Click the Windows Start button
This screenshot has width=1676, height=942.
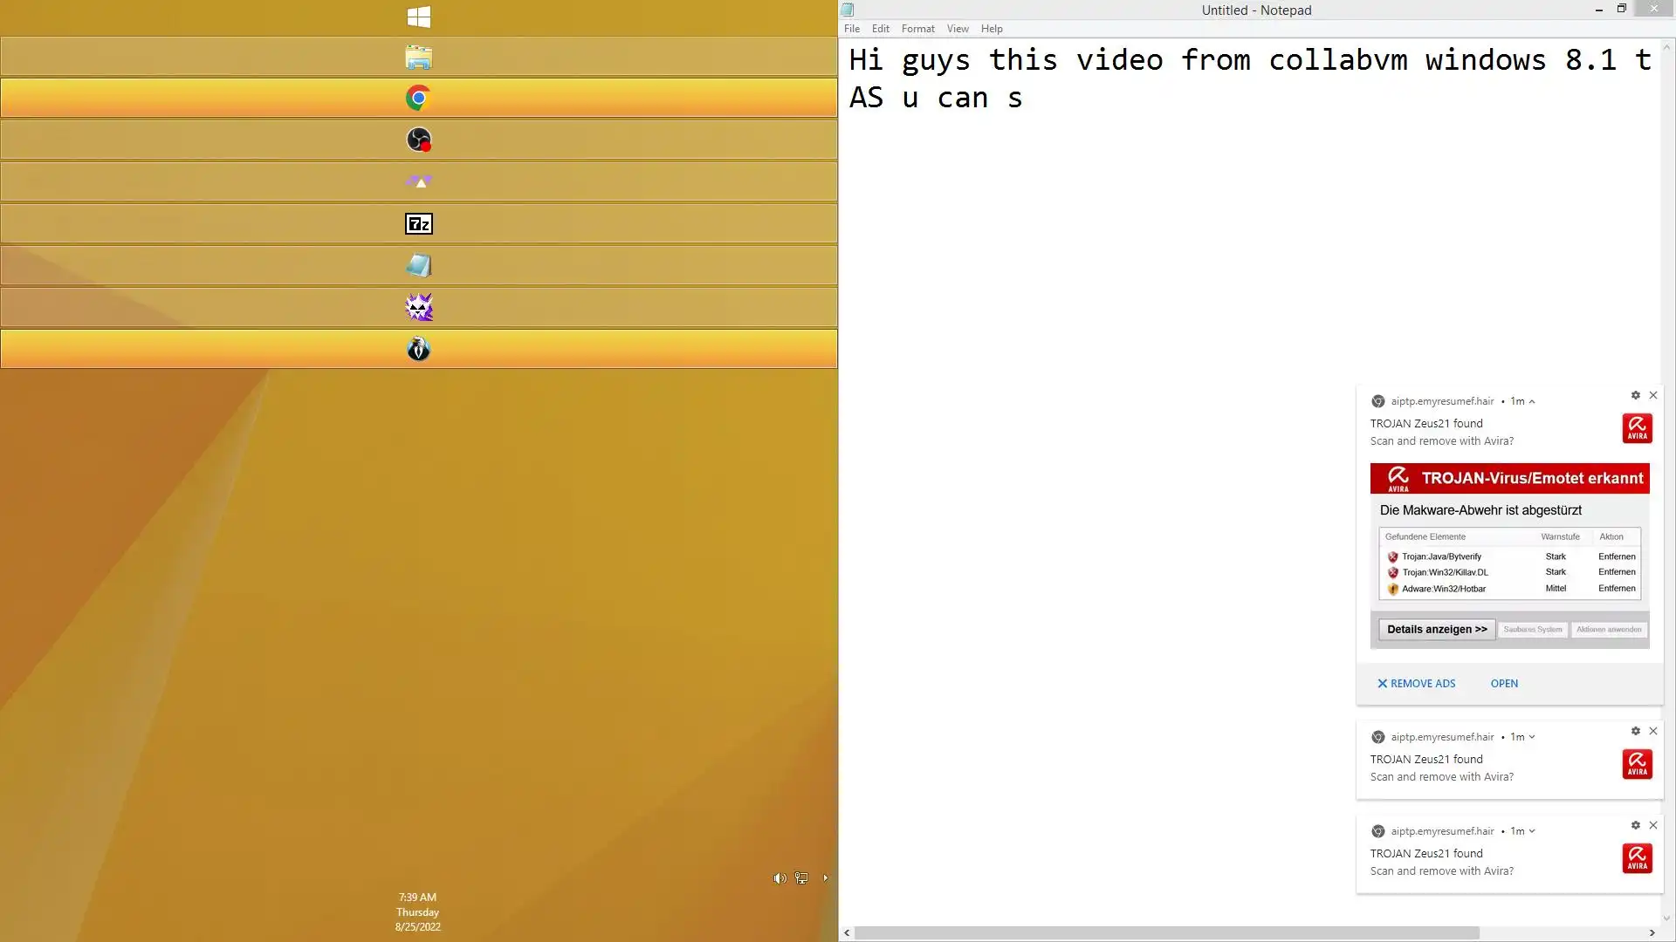tap(418, 17)
